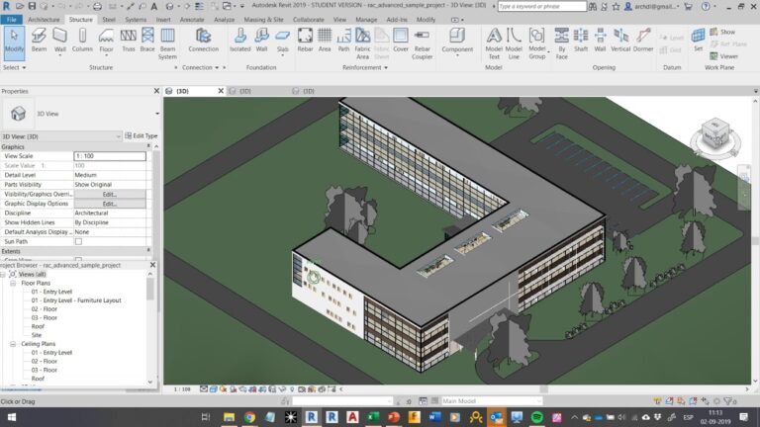Select the Shaft opening tool
Screen dimensions: 760x427
581,41
